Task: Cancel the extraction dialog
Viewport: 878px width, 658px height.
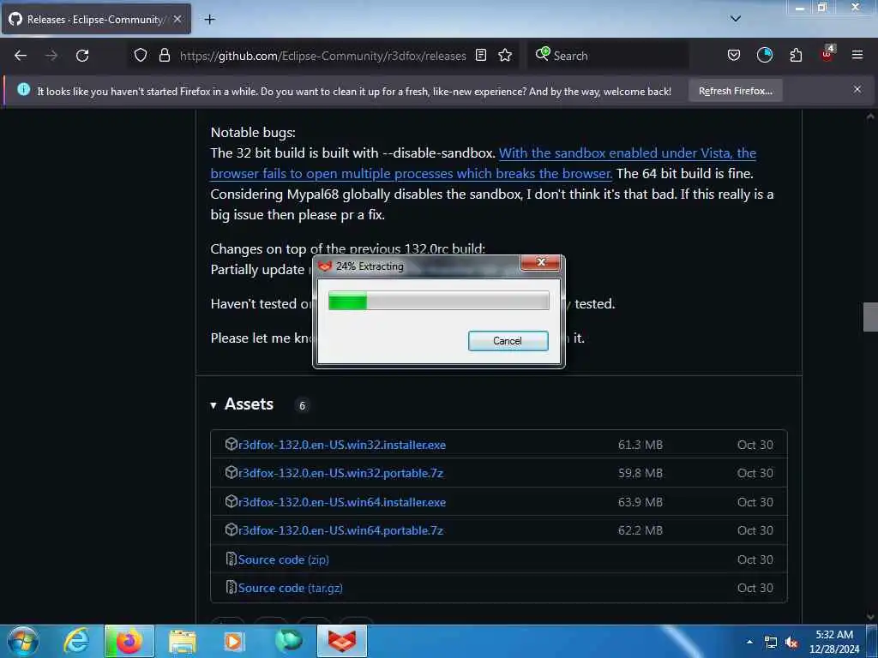Action: coord(508,341)
